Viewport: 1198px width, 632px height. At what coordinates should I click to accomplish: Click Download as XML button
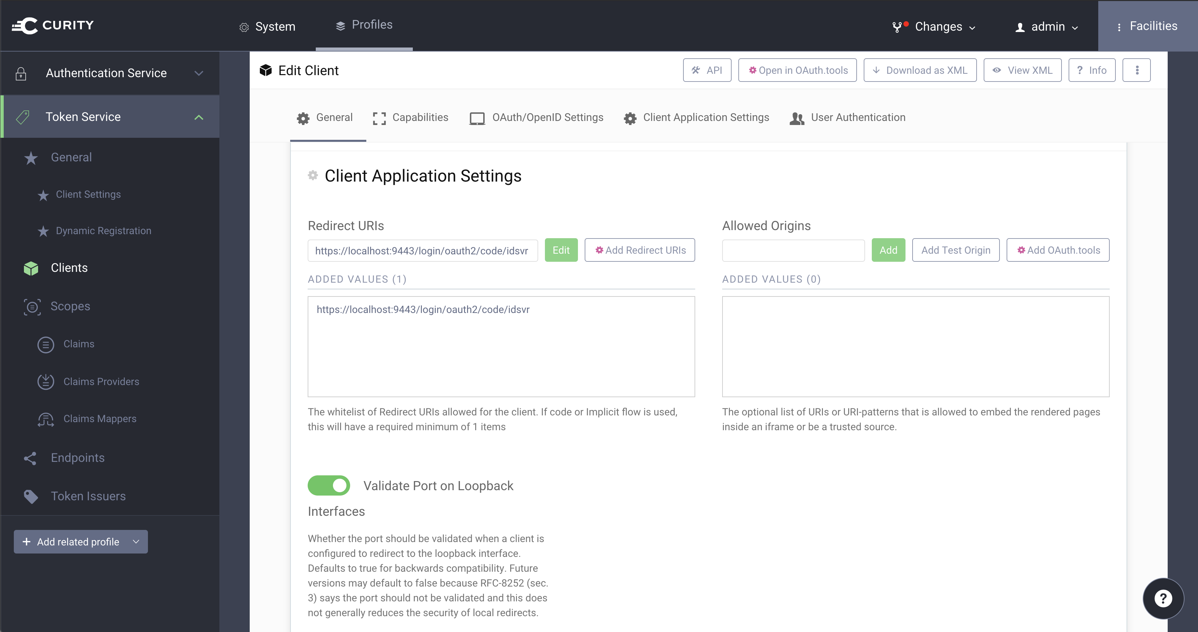(920, 70)
